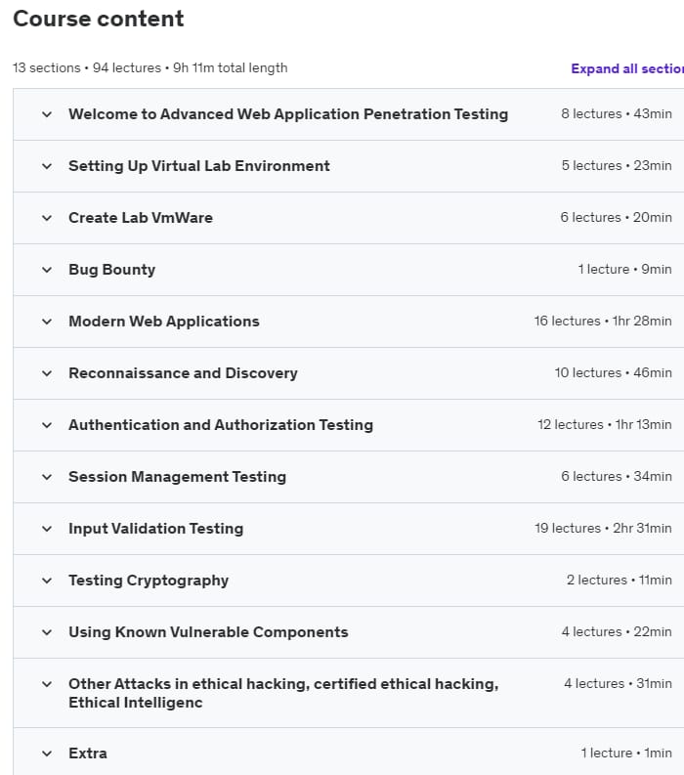Click the 4 lectures • 31min label
Viewport: 684px width, 775px height.
(x=618, y=683)
